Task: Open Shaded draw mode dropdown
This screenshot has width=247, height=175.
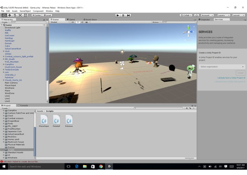Action: pyautogui.click(x=60, y=22)
